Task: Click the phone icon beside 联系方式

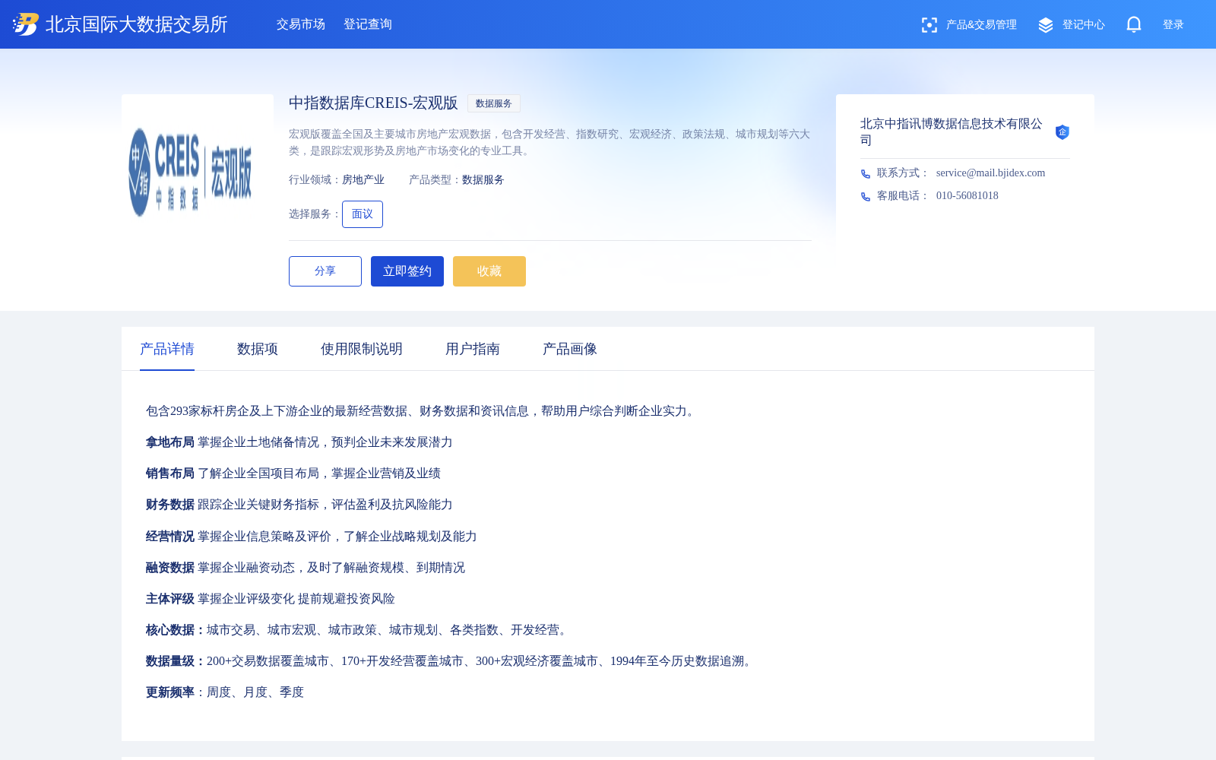Action: [x=866, y=174]
